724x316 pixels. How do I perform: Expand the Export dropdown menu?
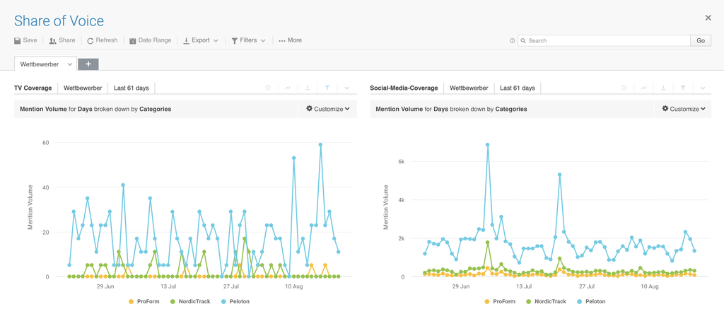(x=201, y=40)
